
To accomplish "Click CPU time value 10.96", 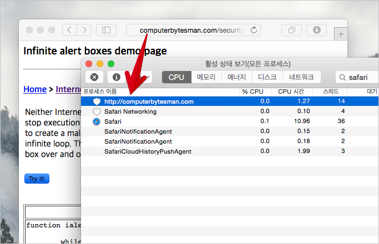I will point(302,121).
